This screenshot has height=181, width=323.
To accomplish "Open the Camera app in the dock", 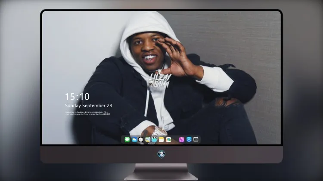I will [x=196, y=139].
